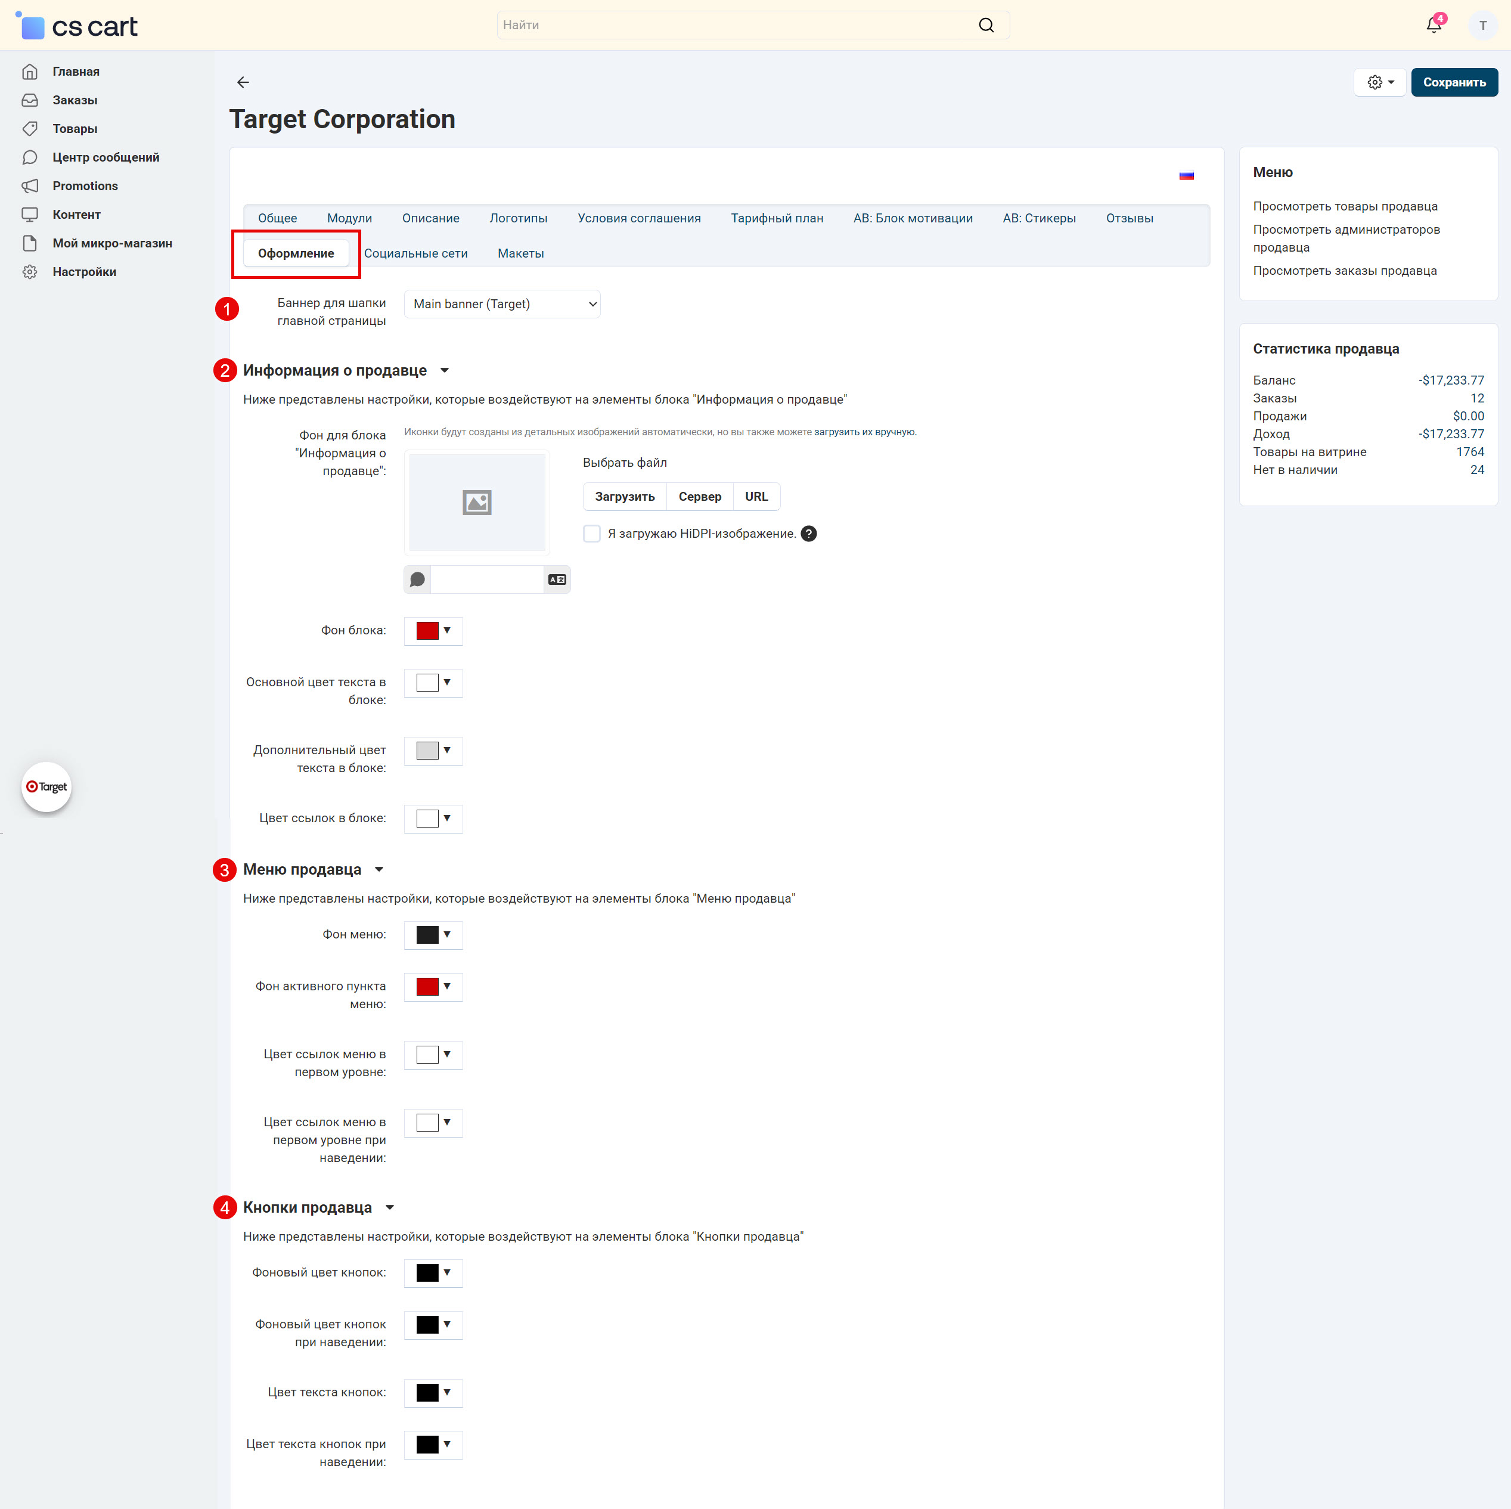Open header banner select dropdown
The width and height of the screenshot is (1511, 1509).
point(502,303)
